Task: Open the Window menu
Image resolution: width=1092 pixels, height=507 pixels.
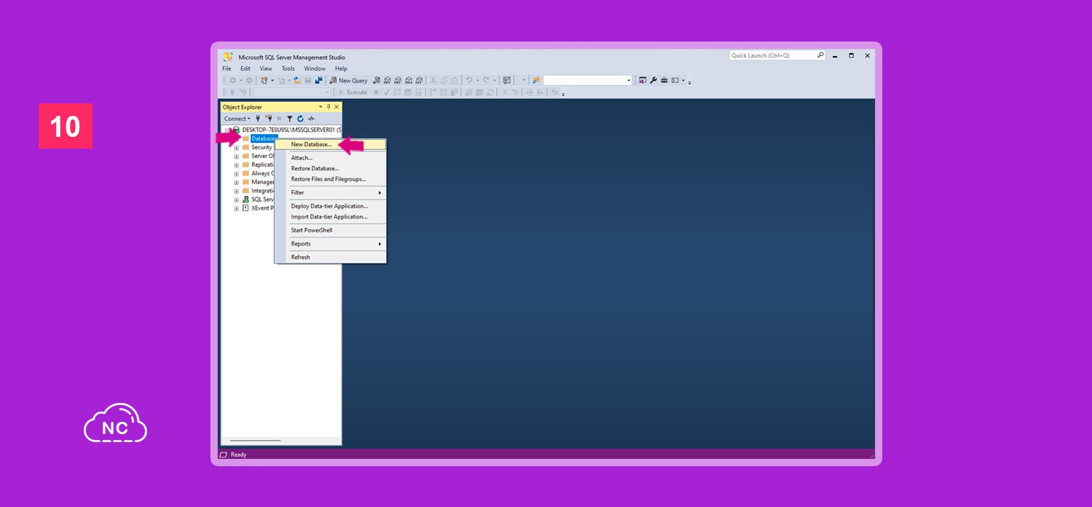Action: tap(314, 68)
